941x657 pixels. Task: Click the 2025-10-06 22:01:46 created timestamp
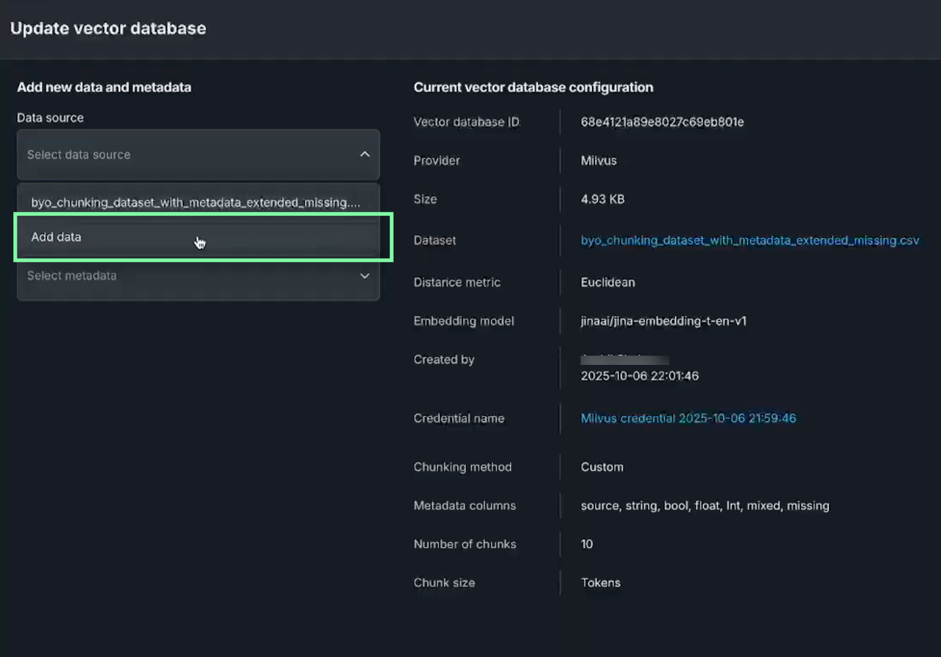click(x=639, y=376)
